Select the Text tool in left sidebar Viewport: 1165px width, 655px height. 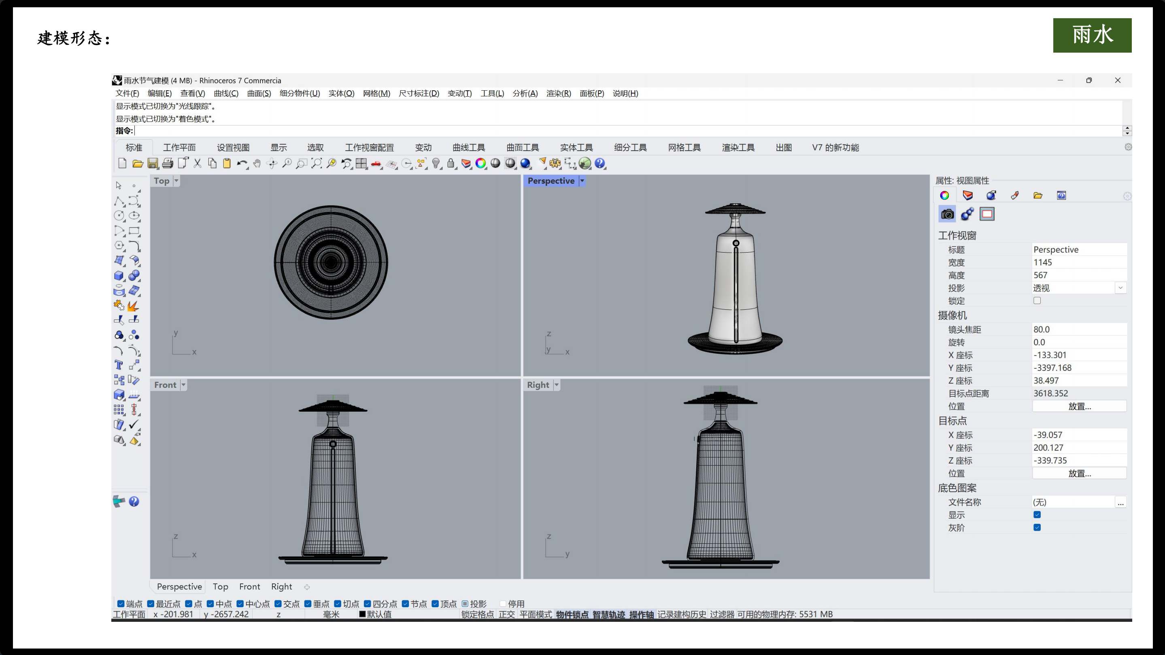[119, 365]
